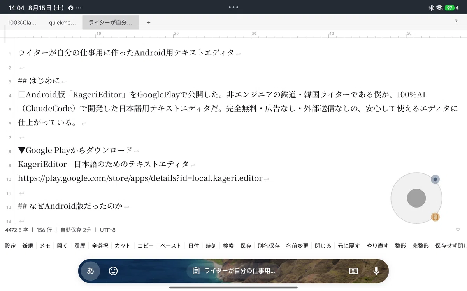The image size is (467, 291).
Task: Place cursor in ## はじめに heading
Action: click(x=39, y=81)
